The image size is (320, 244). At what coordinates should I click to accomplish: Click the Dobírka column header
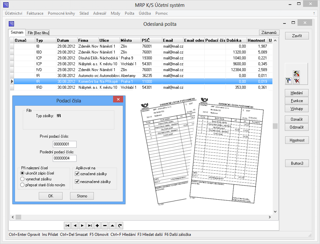pos(236,40)
